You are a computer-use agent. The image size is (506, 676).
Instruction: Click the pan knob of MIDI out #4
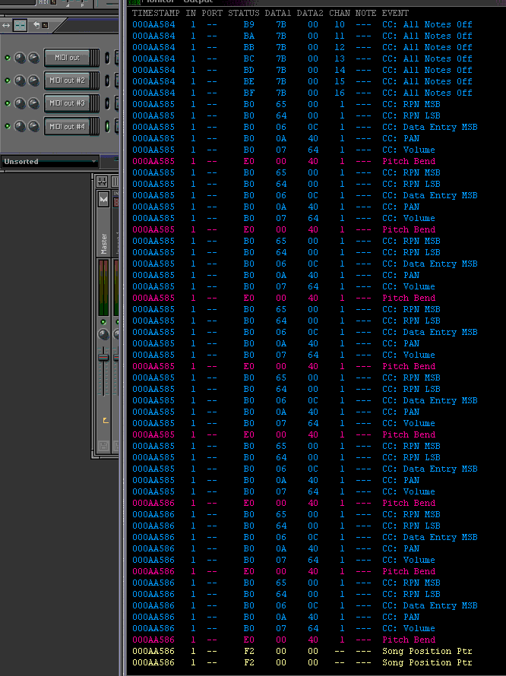click(x=20, y=126)
